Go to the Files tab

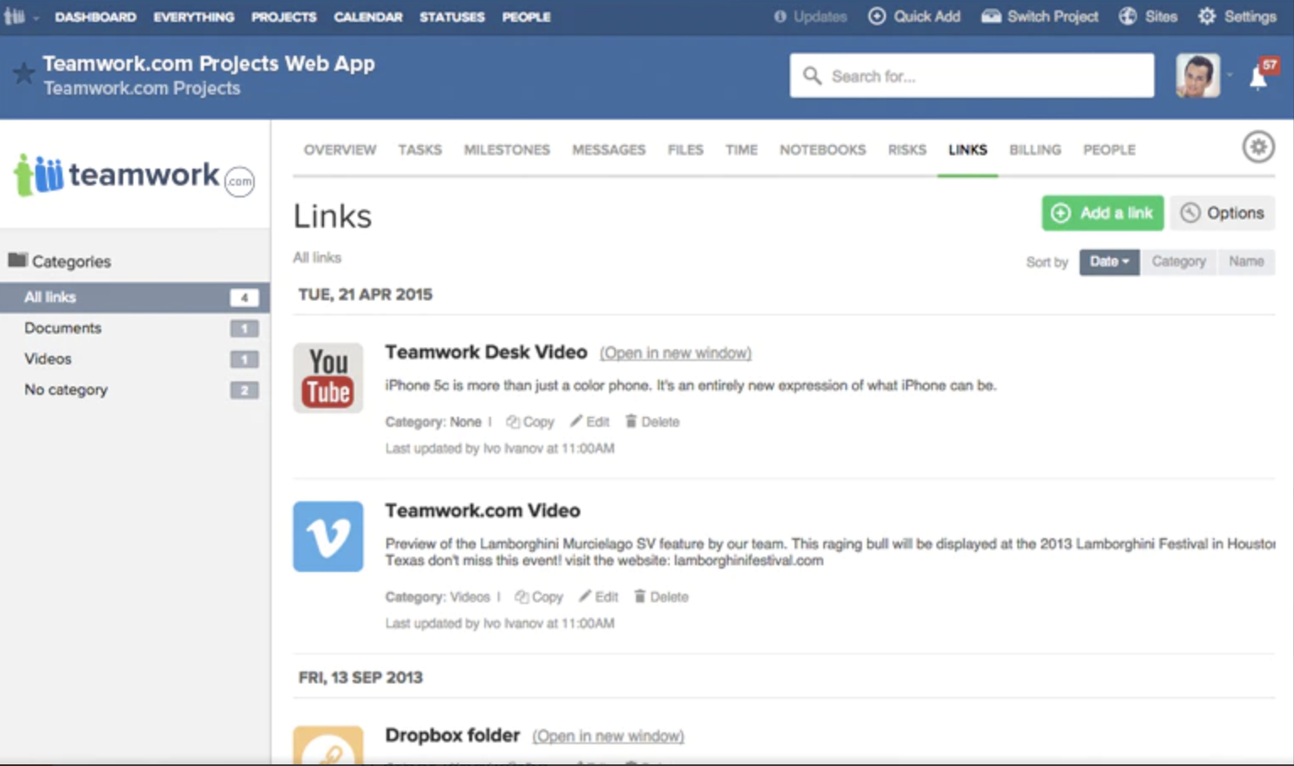point(686,150)
